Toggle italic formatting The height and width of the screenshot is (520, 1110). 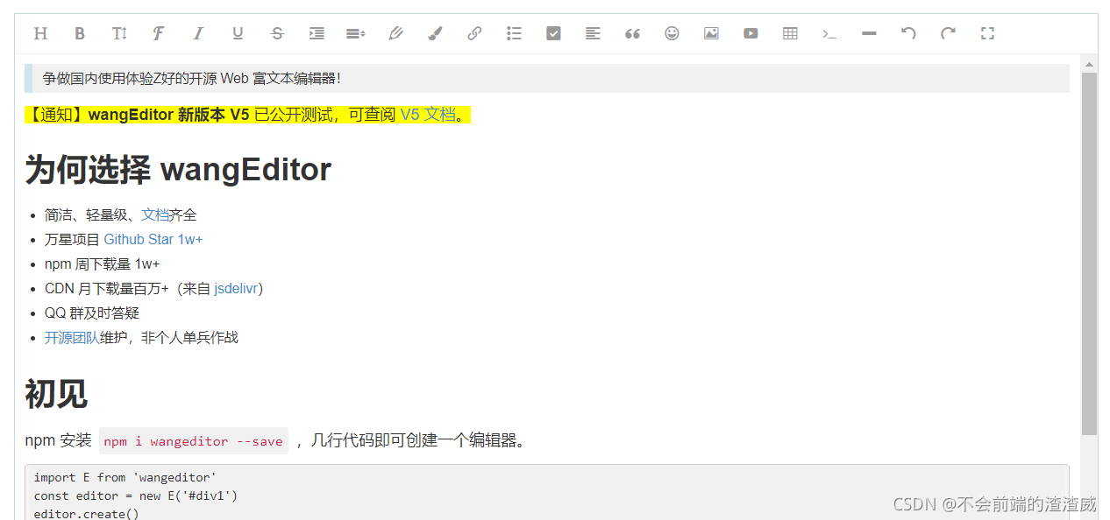coord(198,33)
